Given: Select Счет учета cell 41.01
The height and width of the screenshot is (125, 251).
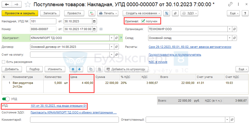Looking at the screenshot, I should pyautogui.click(x=210, y=86).
